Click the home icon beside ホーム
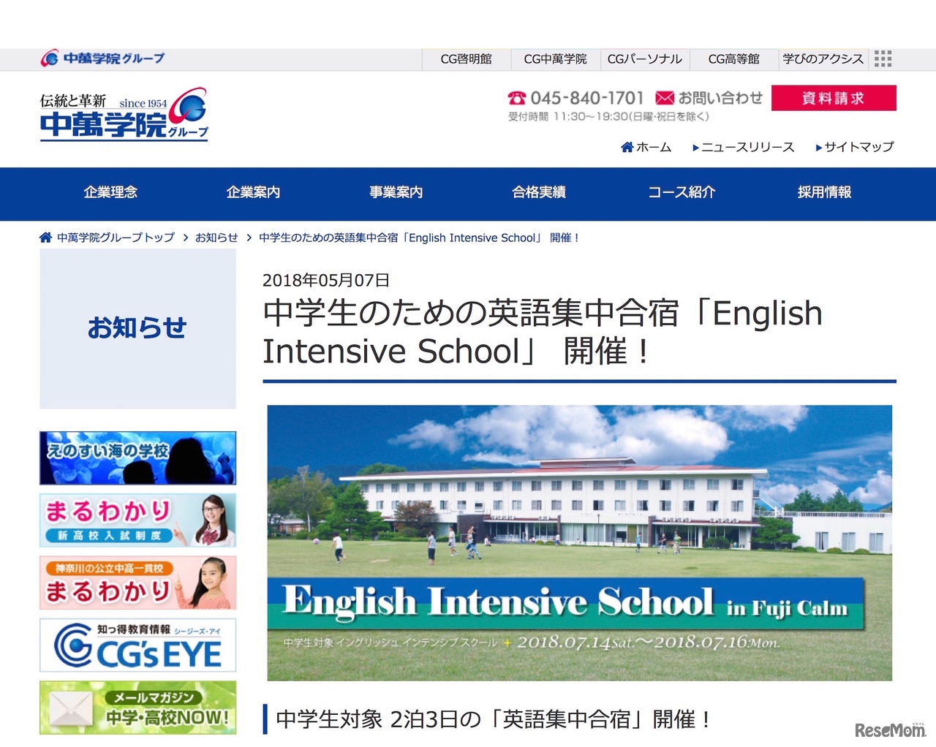 (627, 147)
